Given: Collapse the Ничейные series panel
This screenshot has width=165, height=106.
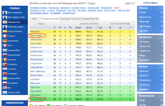Looking at the screenshot, I should 160,67.
